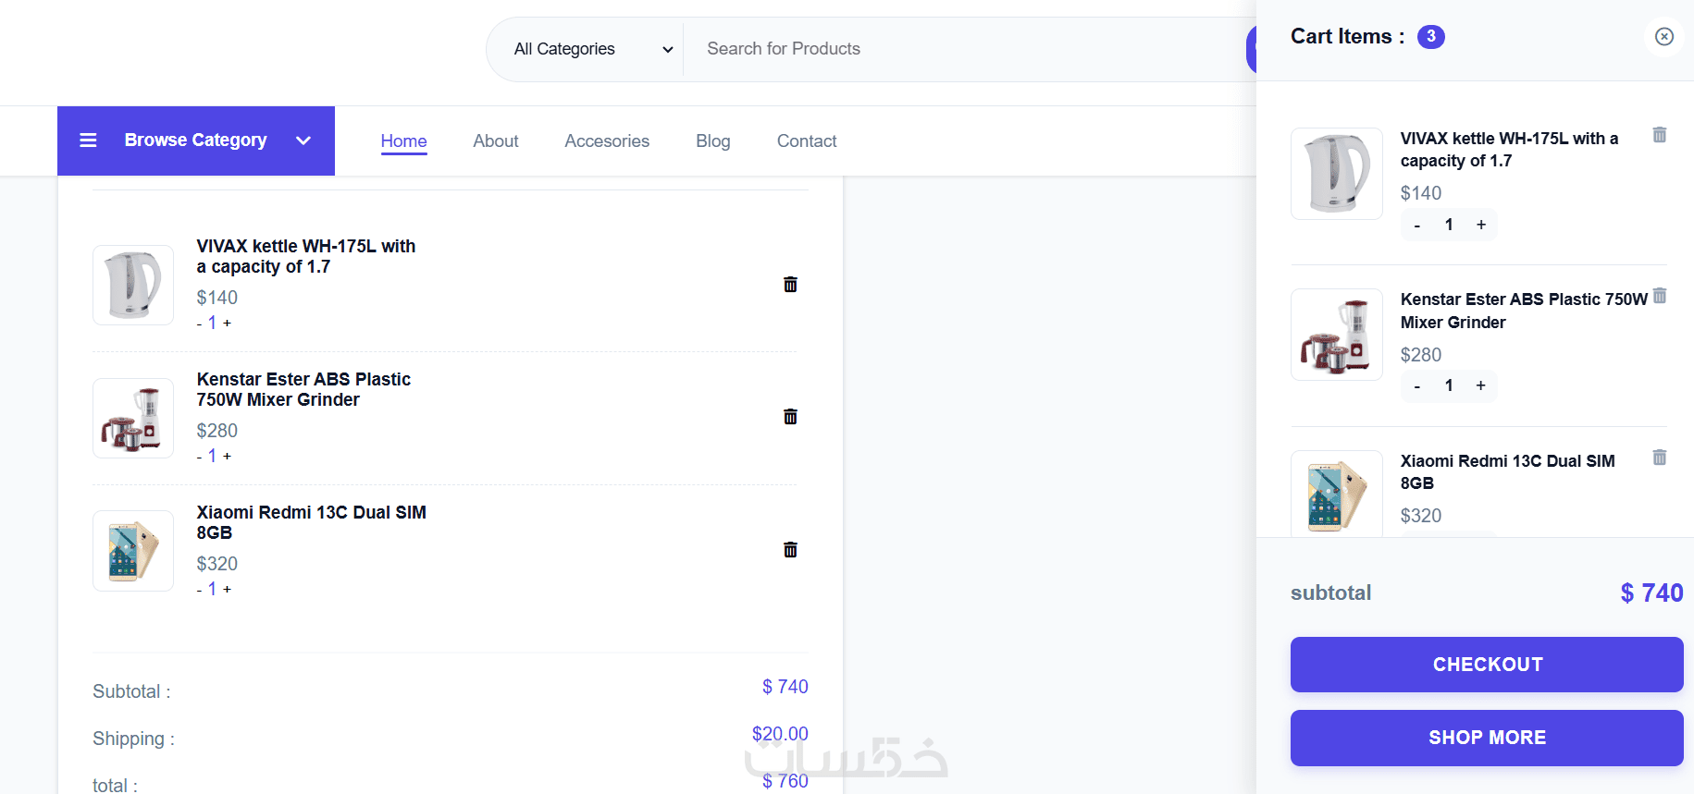The height and width of the screenshot is (794, 1694).
Task: Focus the Search for Products field
Action: [962, 49]
